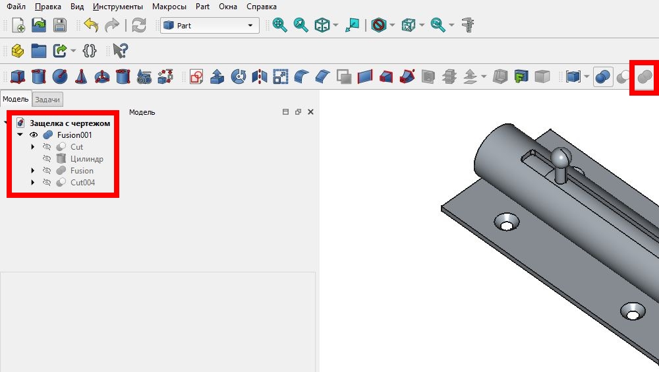This screenshot has height=372, width=659.
Task: Hide Fusion001 with its eye icon
Action: [x=34, y=135]
